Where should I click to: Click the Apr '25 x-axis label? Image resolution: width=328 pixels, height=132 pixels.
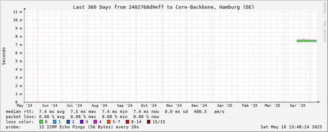[x=298, y=105]
